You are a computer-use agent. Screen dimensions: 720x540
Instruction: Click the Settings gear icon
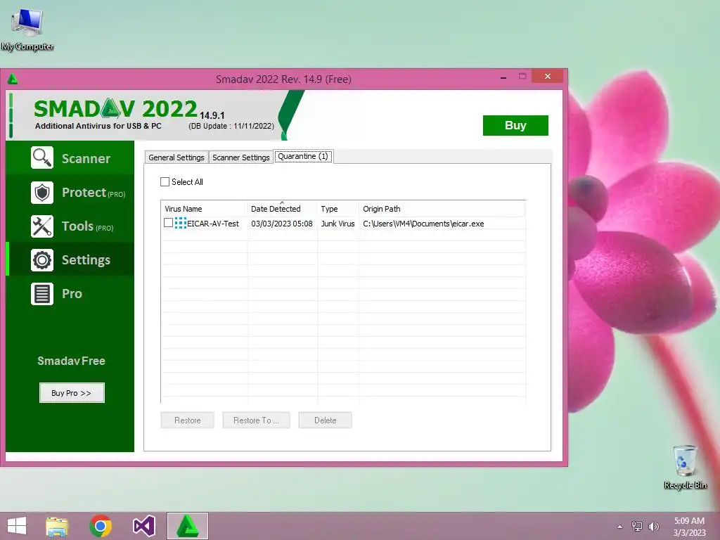tap(41, 260)
